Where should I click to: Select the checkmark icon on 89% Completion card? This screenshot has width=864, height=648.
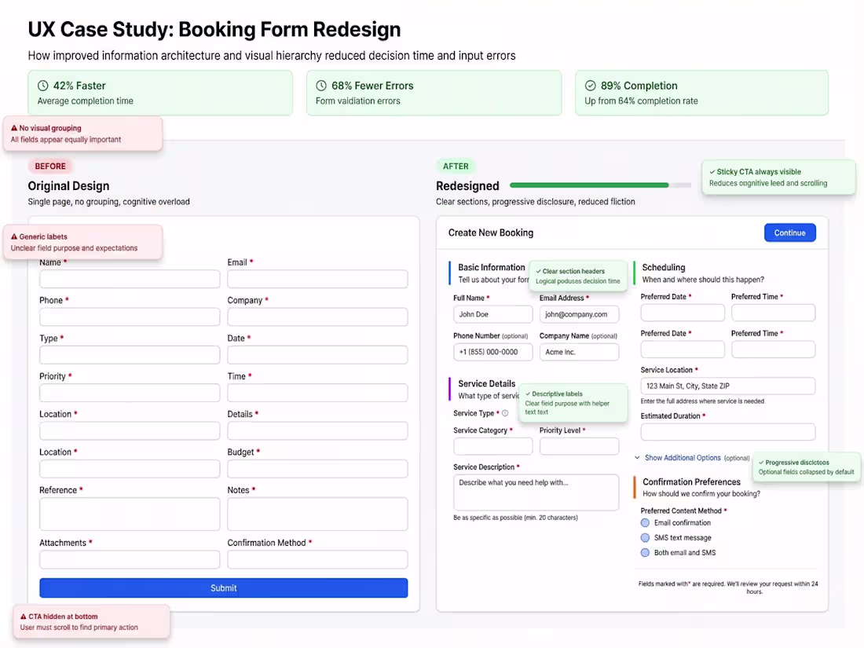(591, 84)
